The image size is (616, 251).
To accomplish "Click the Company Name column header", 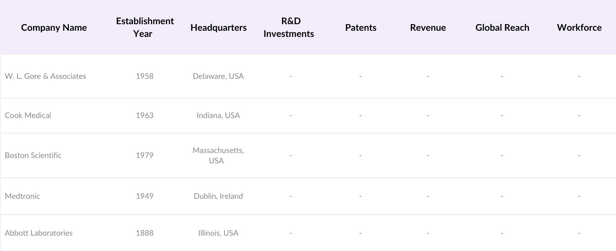I will (x=54, y=28).
